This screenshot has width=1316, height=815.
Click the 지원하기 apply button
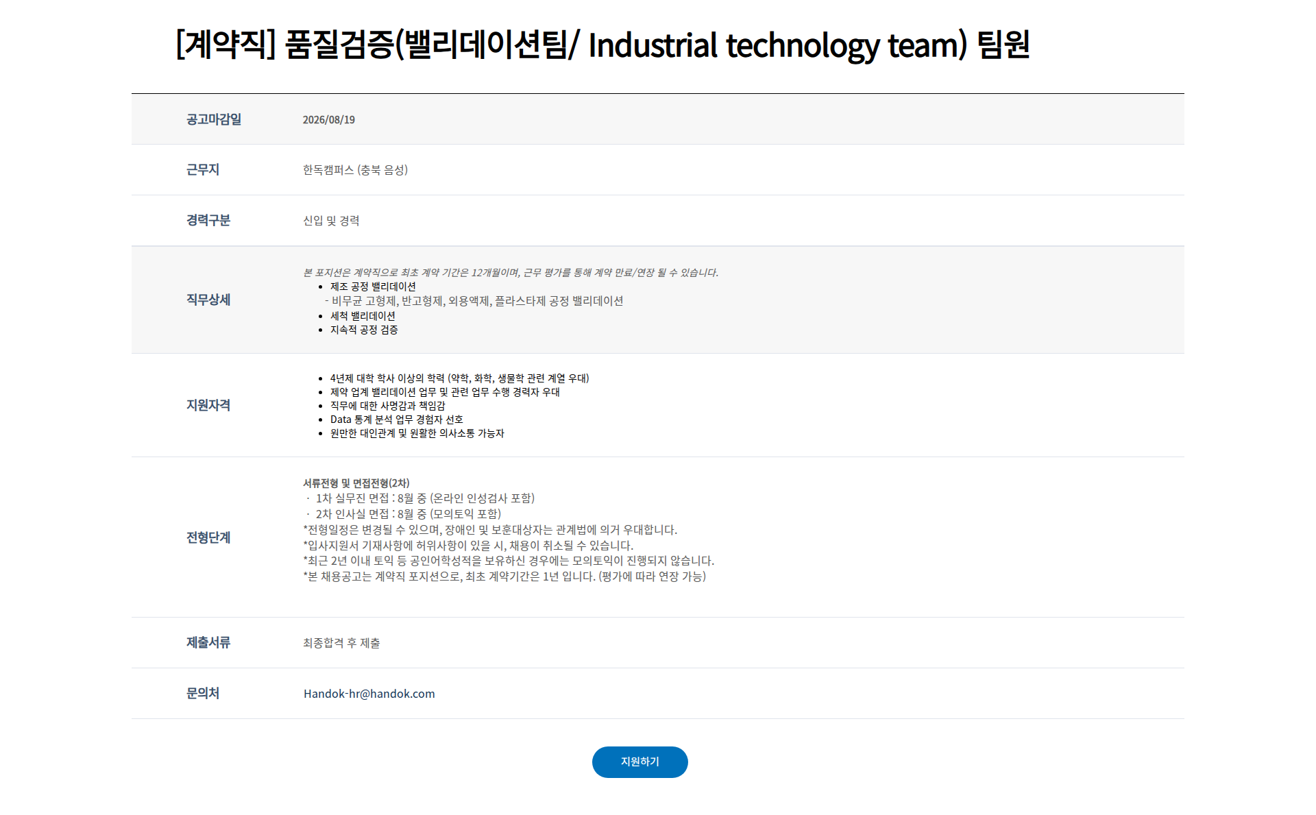(x=639, y=762)
